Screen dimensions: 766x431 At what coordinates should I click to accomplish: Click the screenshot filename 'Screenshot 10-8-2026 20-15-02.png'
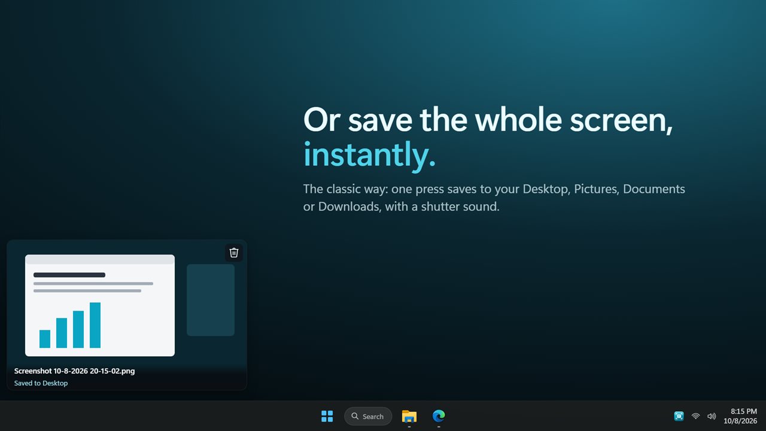click(74, 371)
